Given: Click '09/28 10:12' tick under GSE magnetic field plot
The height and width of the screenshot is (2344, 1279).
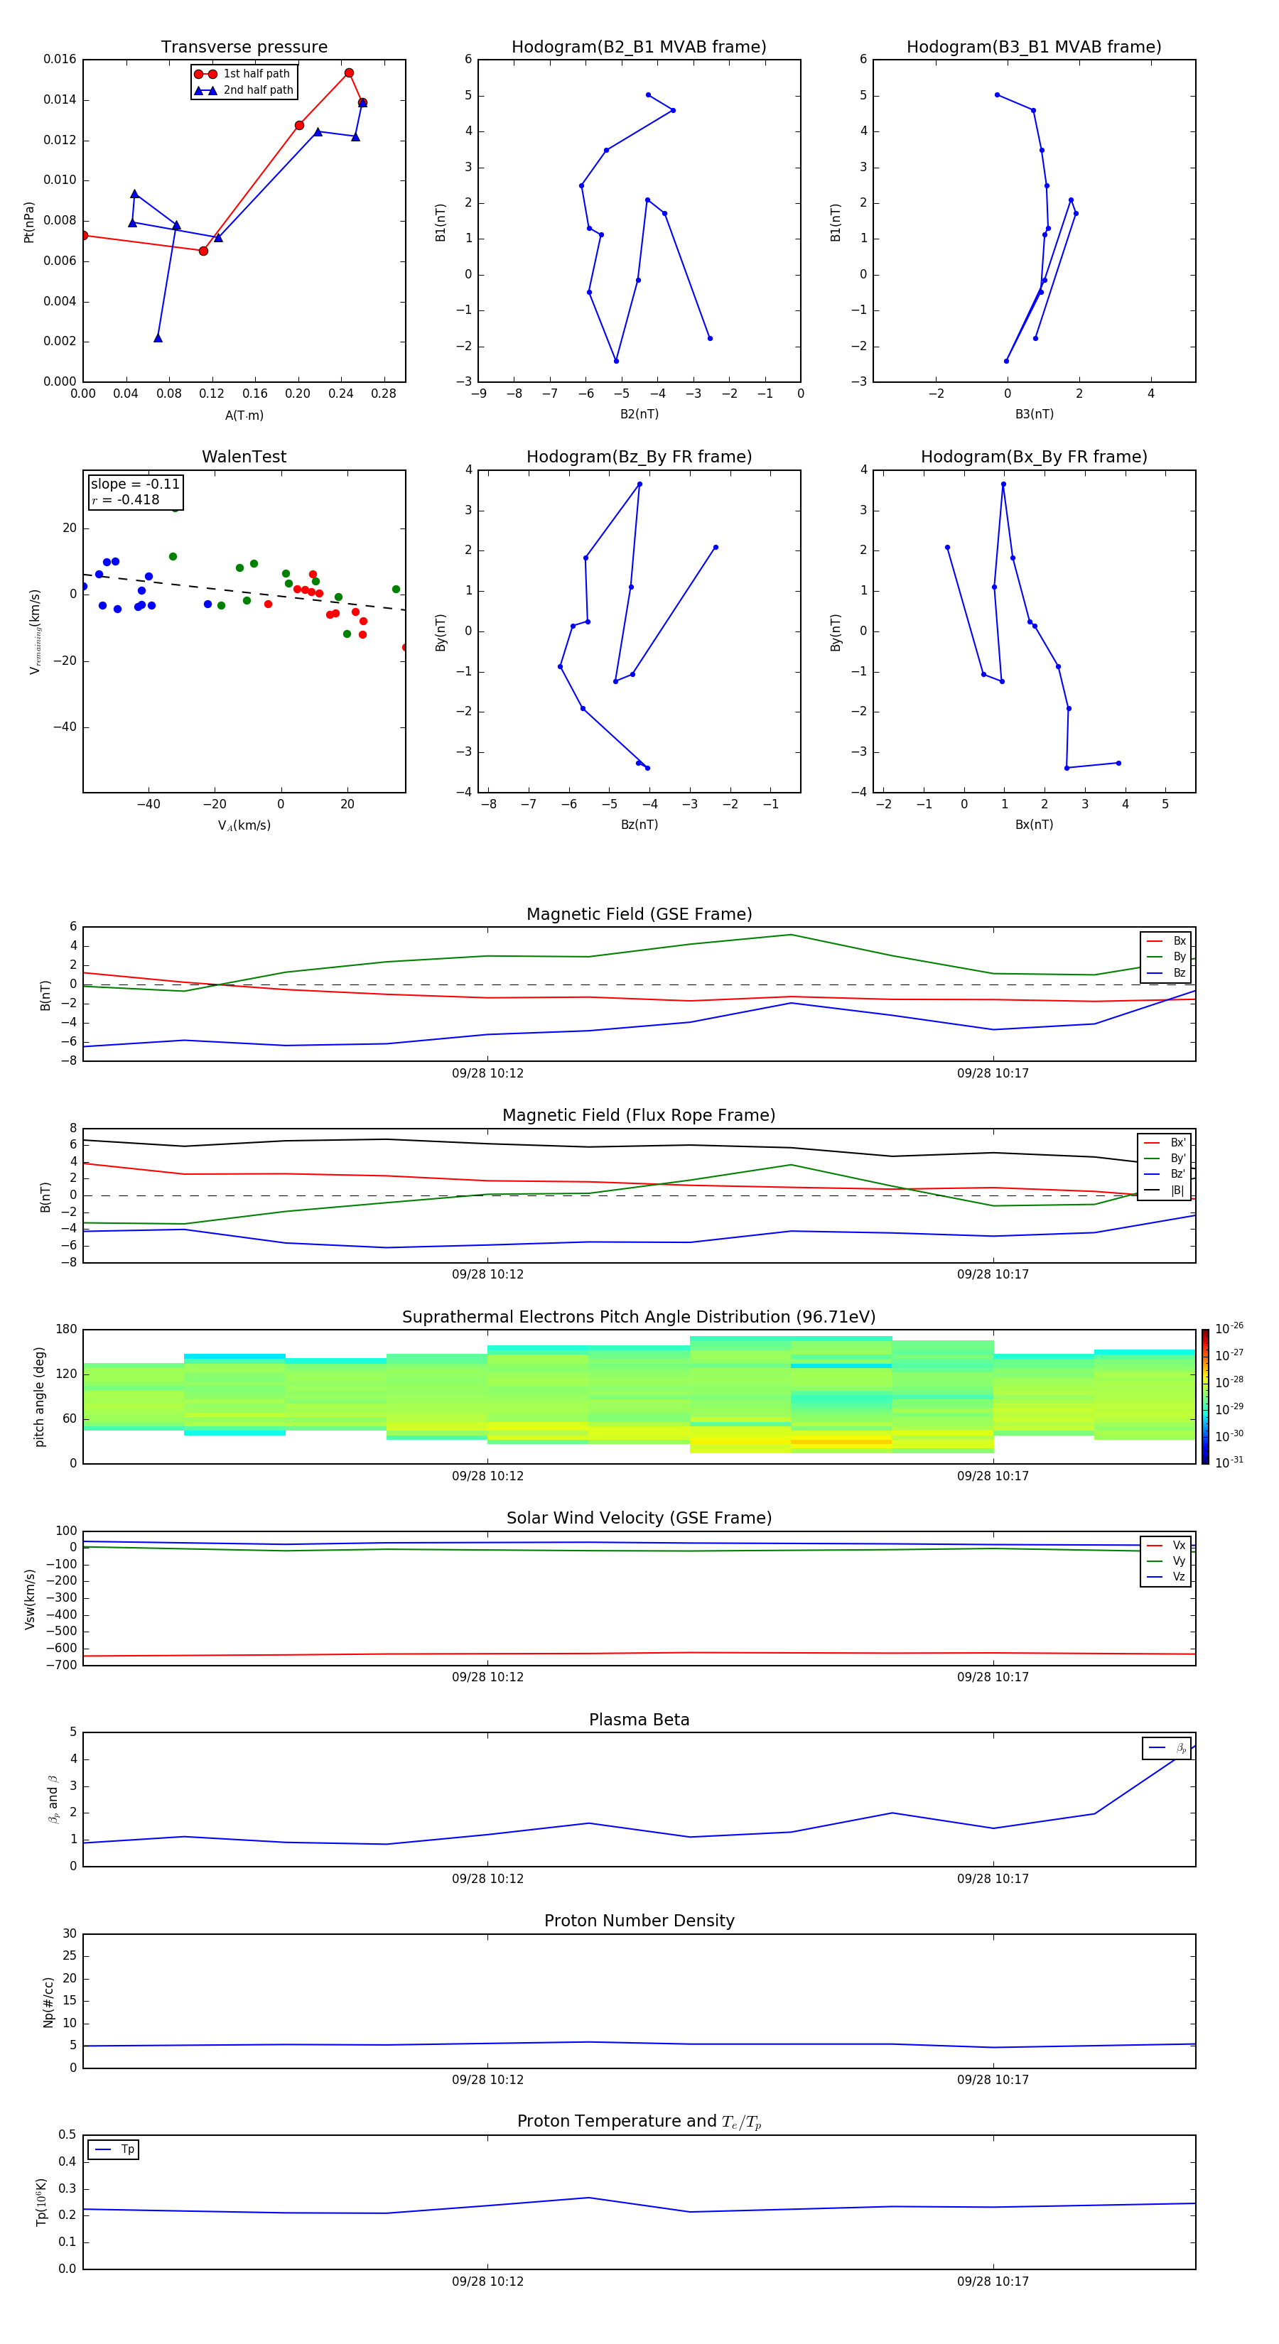Looking at the screenshot, I should click(x=488, y=1074).
